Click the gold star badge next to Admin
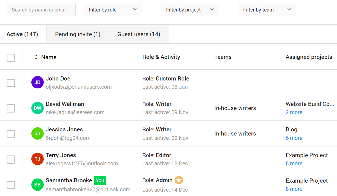 click(x=179, y=180)
